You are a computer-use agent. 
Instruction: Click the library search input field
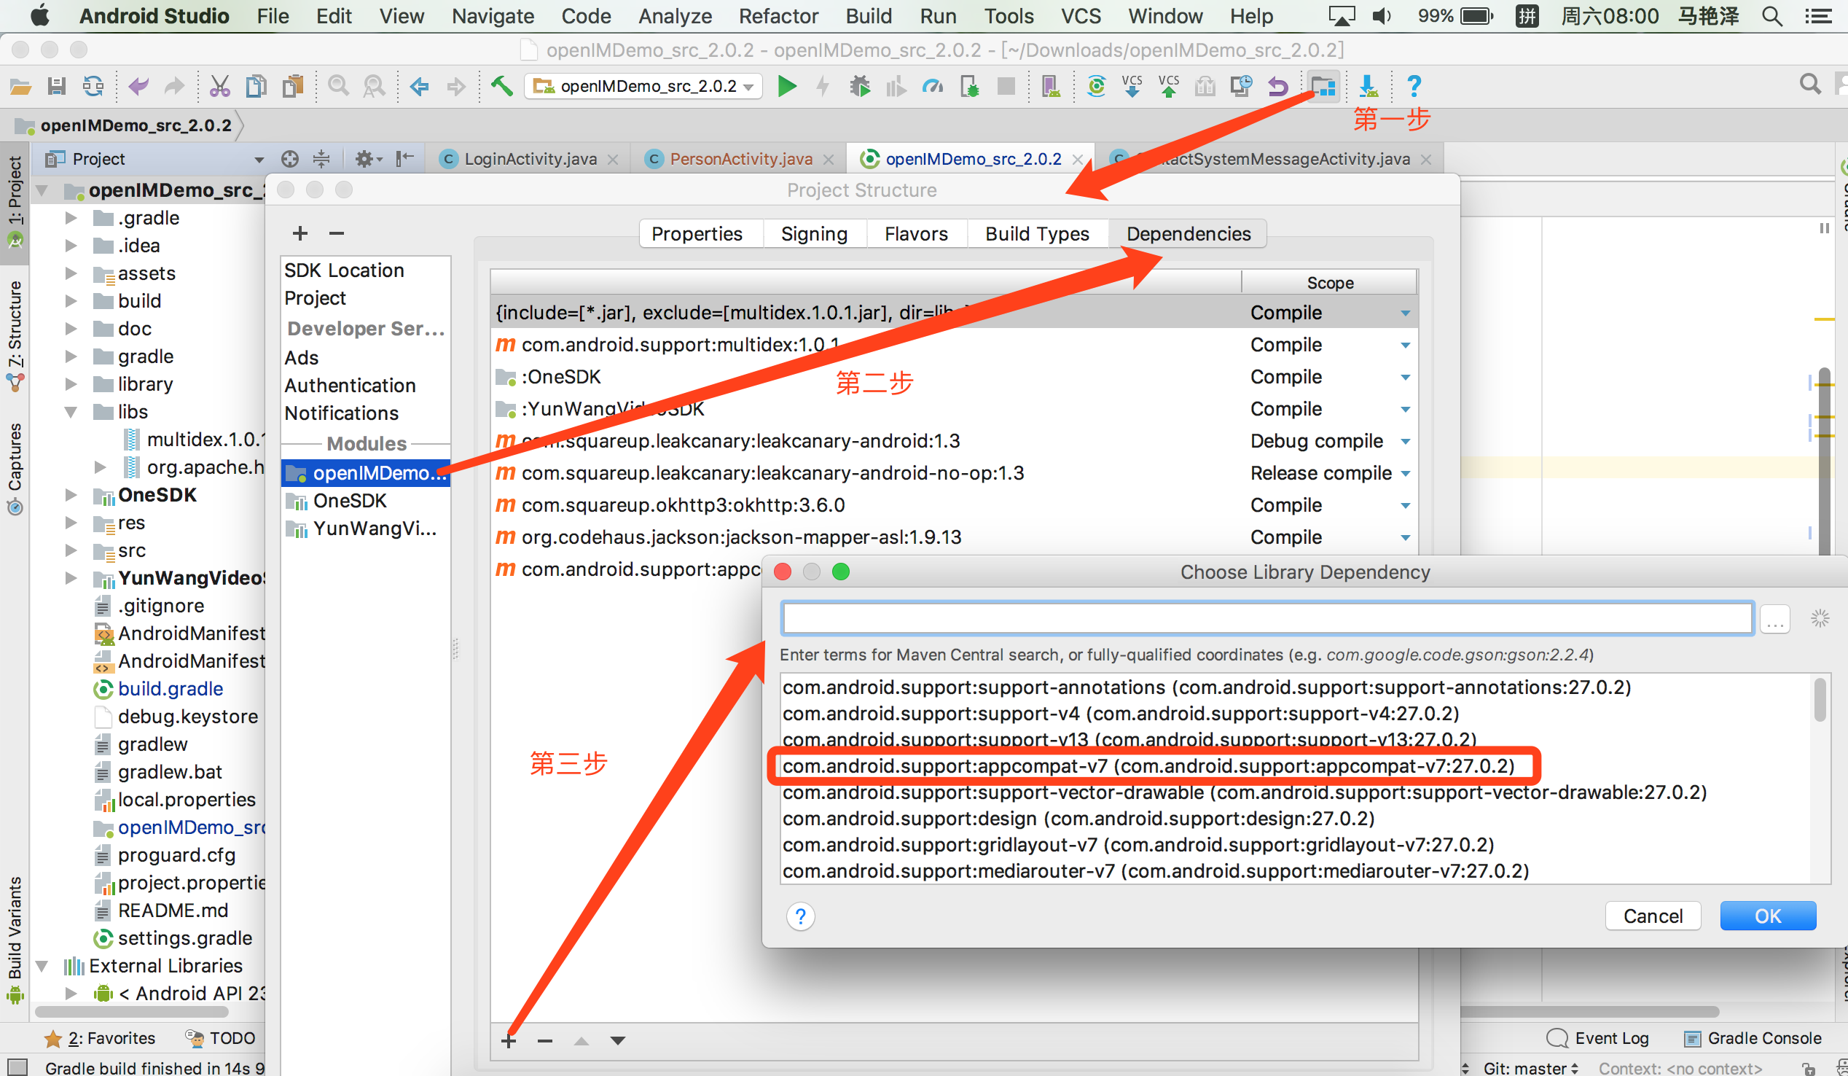[1267, 619]
